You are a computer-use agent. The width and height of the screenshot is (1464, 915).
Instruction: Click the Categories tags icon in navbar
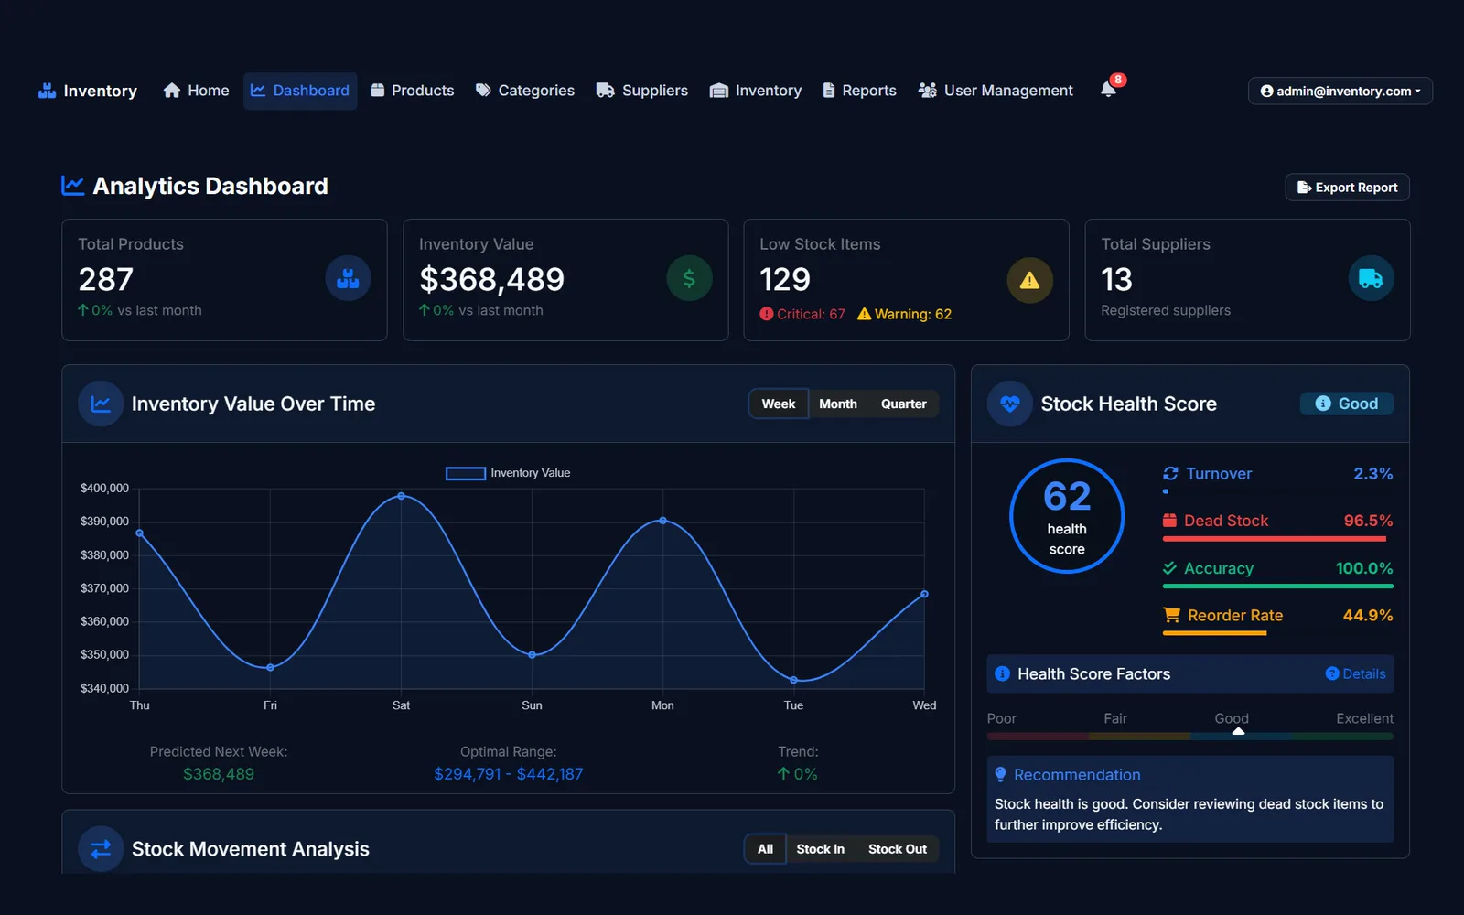coord(483,91)
